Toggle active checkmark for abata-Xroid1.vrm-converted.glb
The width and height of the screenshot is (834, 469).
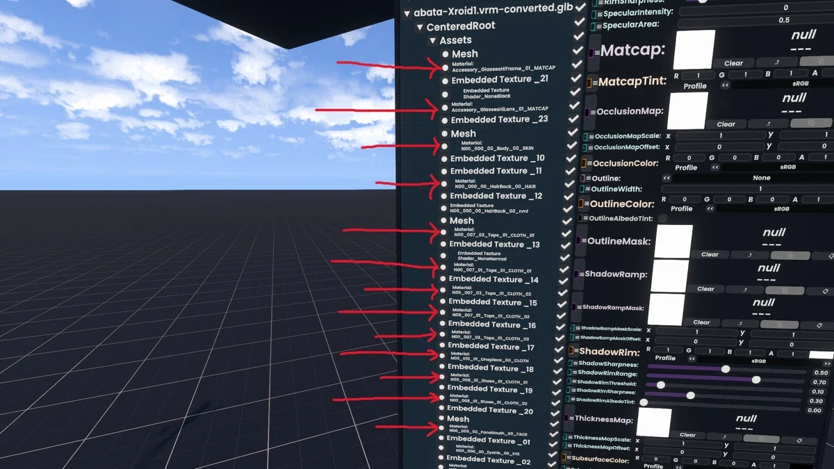click(581, 8)
